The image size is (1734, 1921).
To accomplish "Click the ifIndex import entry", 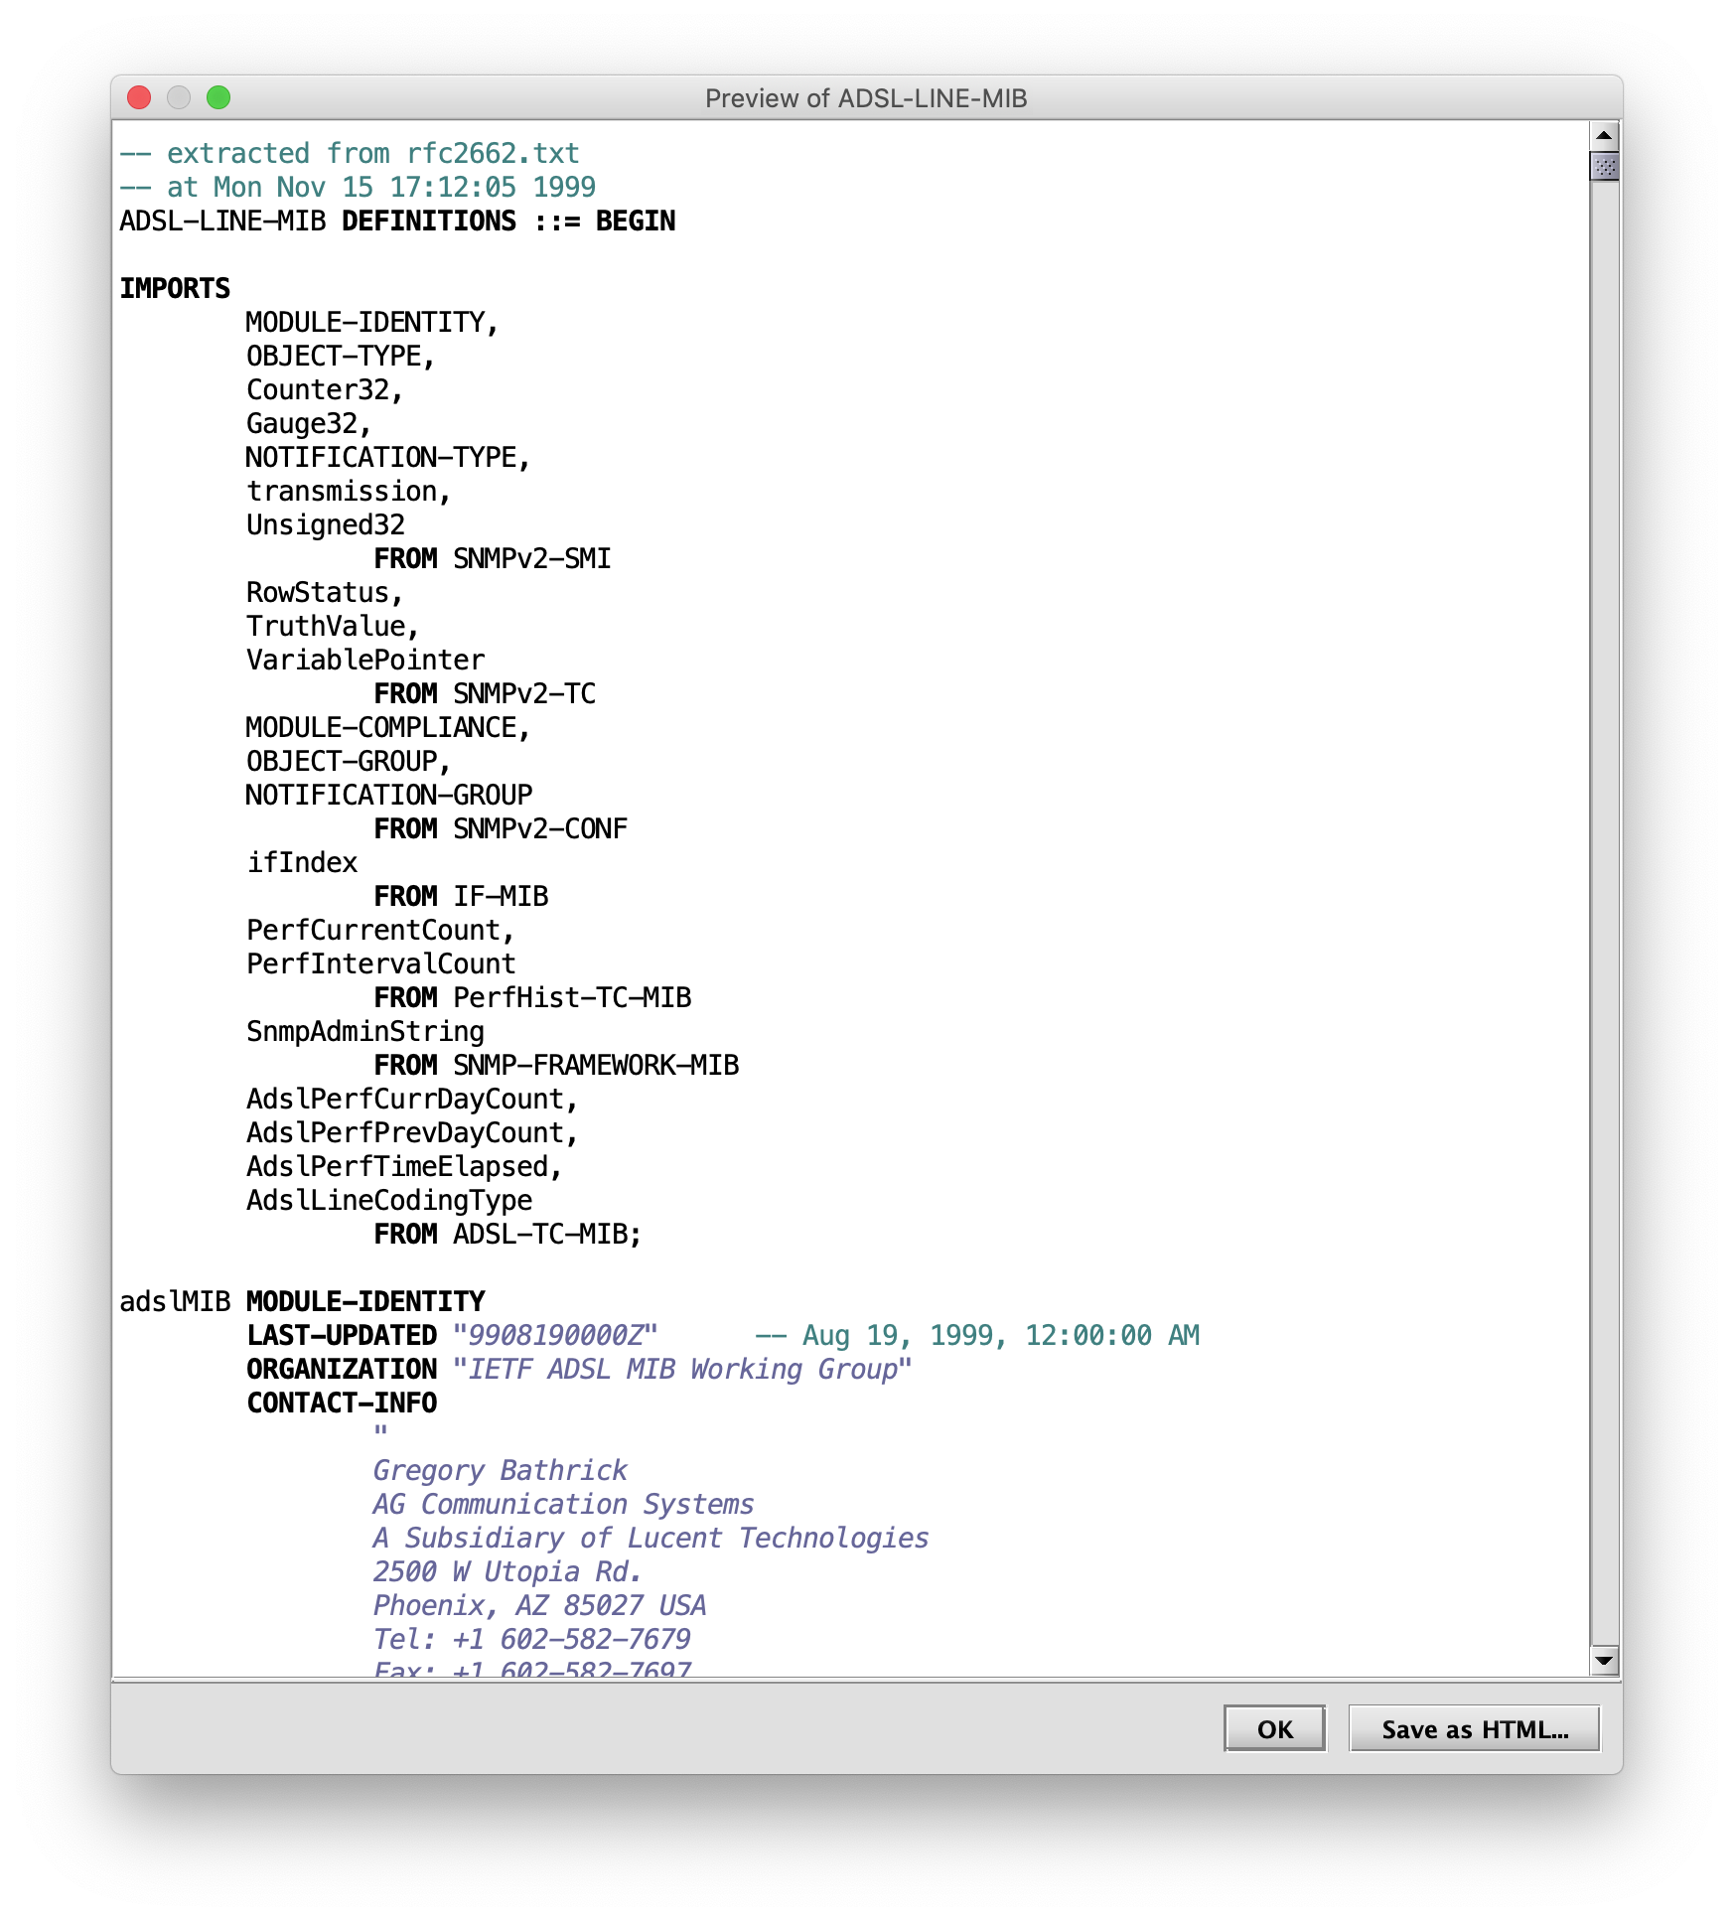I will click(x=301, y=862).
